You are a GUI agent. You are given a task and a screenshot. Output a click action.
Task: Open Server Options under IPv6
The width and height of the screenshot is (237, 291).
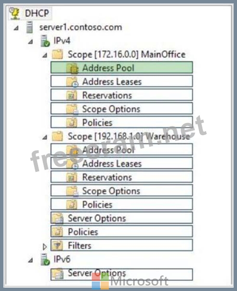pyautogui.click(x=121, y=275)
